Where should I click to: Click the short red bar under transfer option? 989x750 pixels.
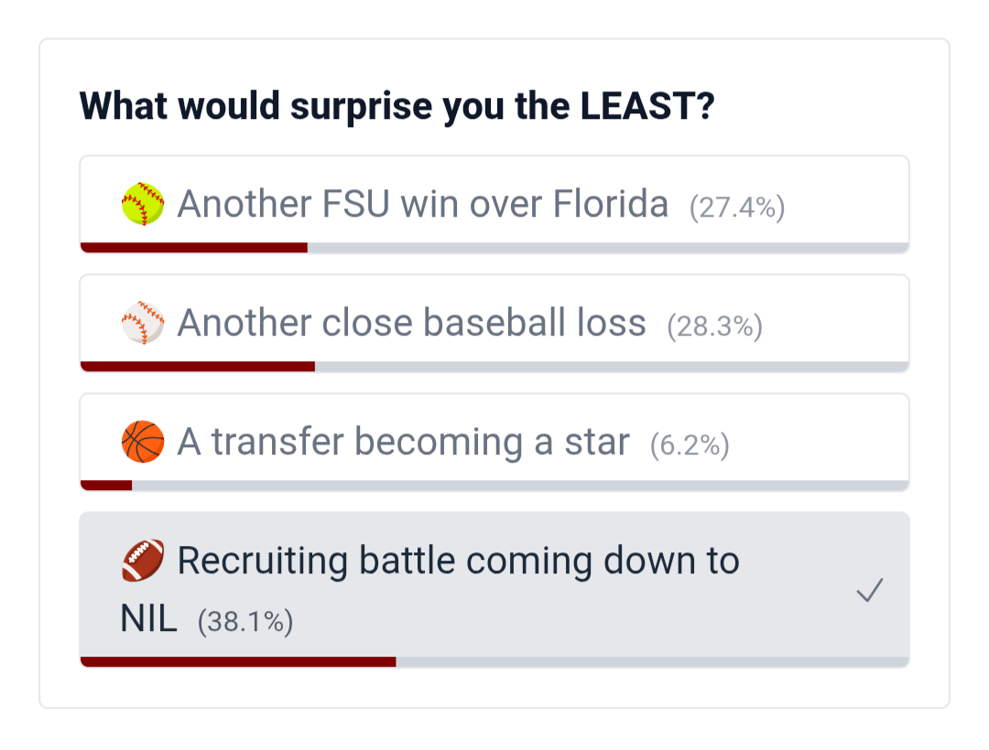[x=106, y=485]
